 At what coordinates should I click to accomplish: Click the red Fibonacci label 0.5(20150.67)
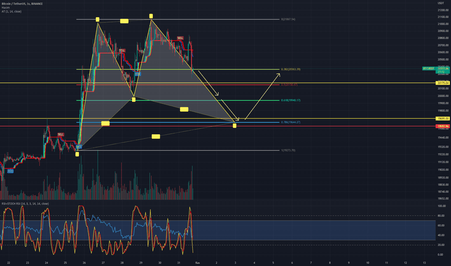(289, 85)
